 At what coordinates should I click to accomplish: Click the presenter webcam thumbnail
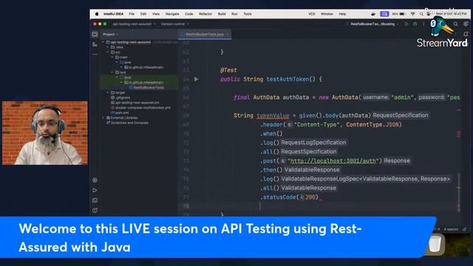pyautogui.click(x=45, y=133)
